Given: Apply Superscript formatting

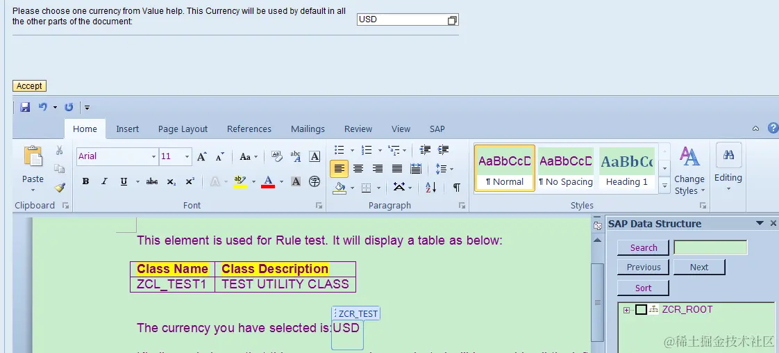Looking at the screenshot, I should pyautogui.click(x=190, y=181).
